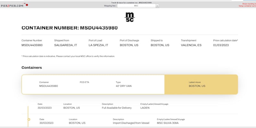Screen dimensions: 256x128
Task: Click the 'Containers' section heading
Action: pos(32,68)
